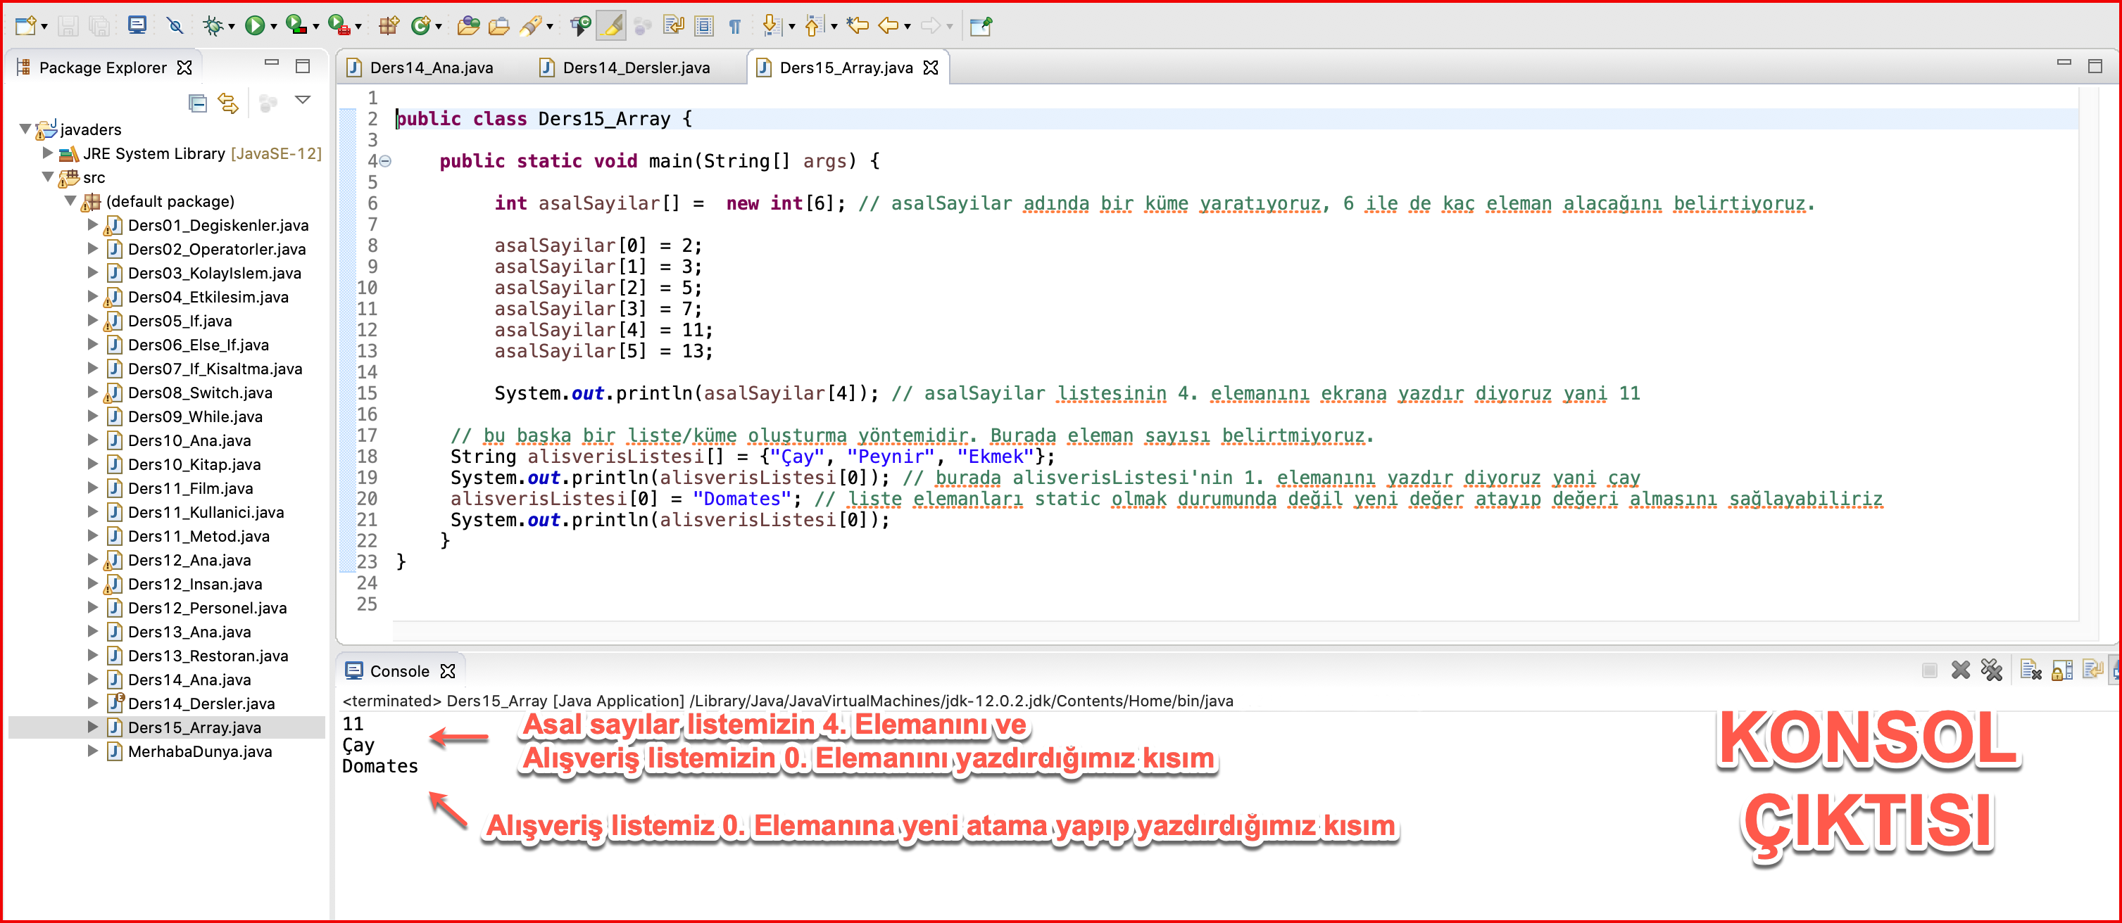The width and height of the screenshot is (2122, 923).
Task: Click the Coverage run icon
Action: click(296, 25)
